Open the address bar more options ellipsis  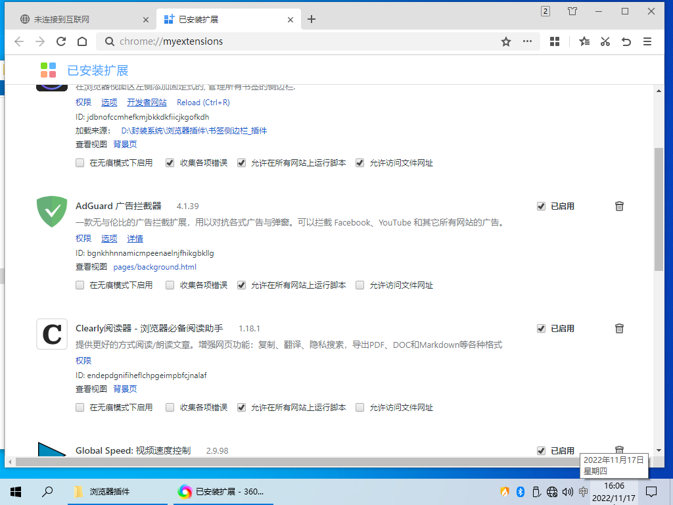pyautogui.click(x=528, y=41)
